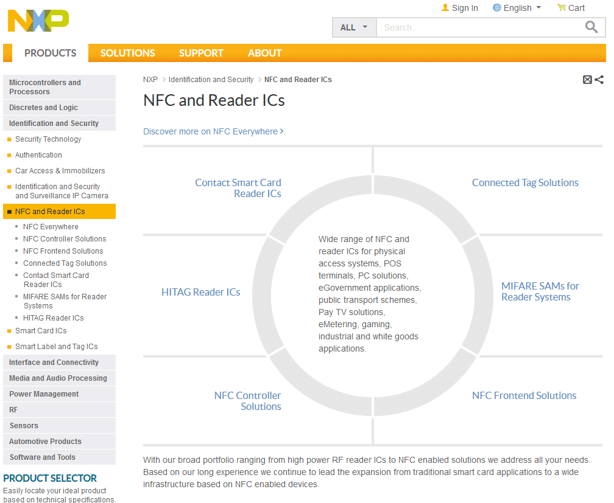Open the PRODUCT SELECTOR heading
Image resolution: width=614 pixels, height=503 pixels.
pyautogui.click(x=50, y=478)
